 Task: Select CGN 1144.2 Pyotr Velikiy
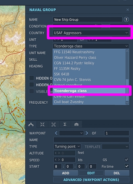(x=89, y=63)
